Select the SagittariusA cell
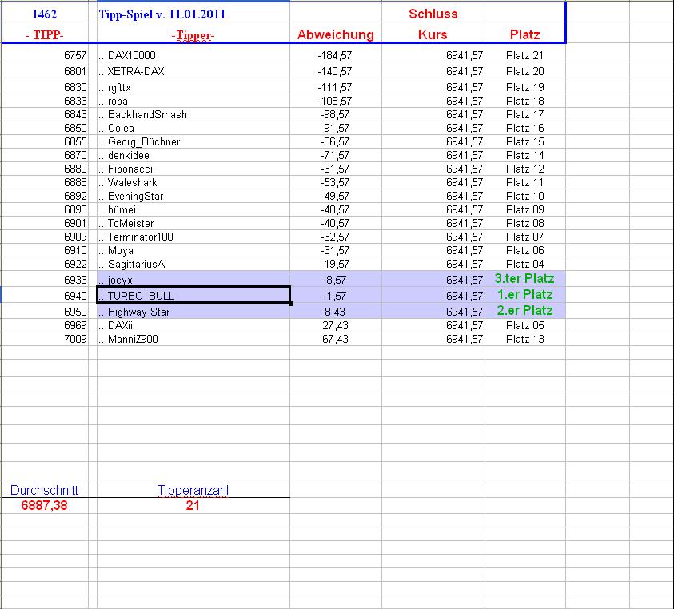674x609 pixels. click(x=193, y=264)
